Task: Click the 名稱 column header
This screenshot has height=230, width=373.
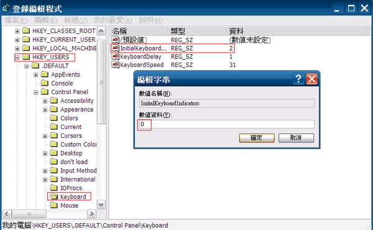Action: tap(139, 31)
